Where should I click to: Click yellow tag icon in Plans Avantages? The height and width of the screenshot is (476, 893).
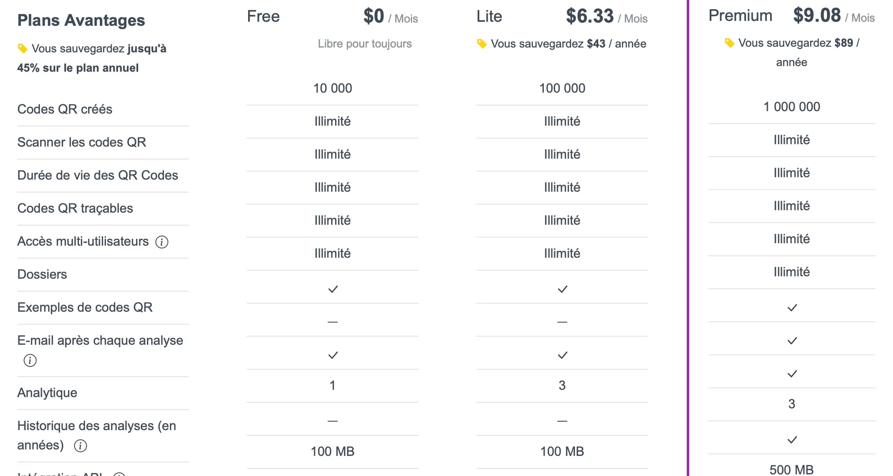[23, 48]
